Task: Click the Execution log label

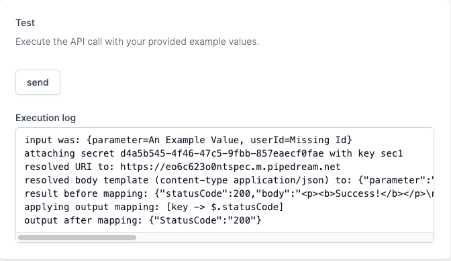Action: 46,118
